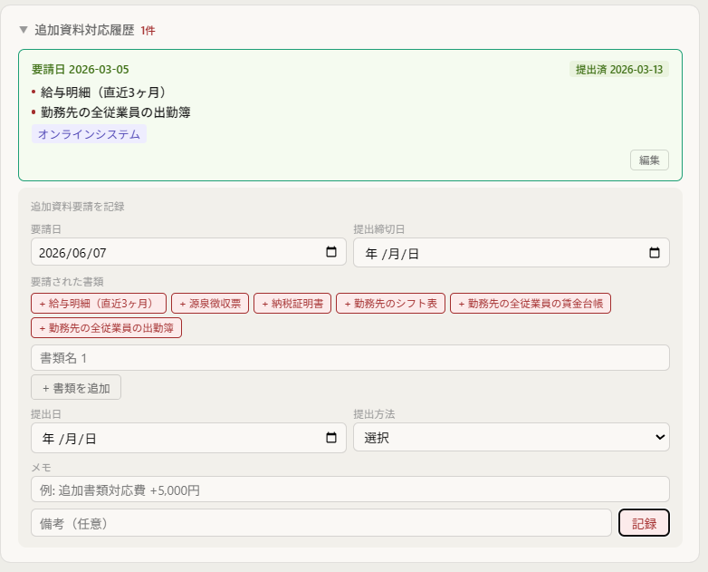Click into the 書類名 1 field
Screen dimensions: 708x572
point(350,358)
